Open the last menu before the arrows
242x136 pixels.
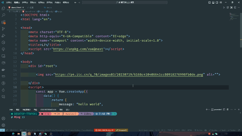point(66,2)
